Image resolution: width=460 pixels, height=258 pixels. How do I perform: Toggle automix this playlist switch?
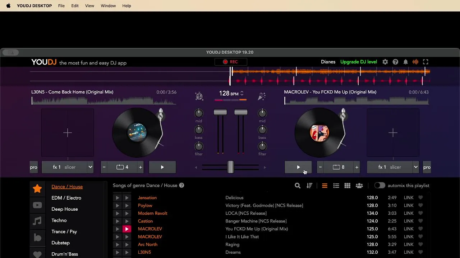point(379,186)
